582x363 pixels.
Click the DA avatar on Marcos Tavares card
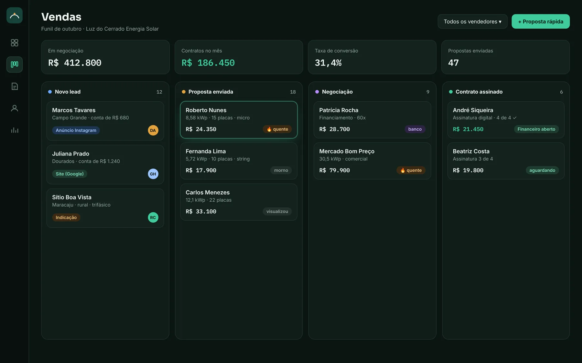point(153,130)
